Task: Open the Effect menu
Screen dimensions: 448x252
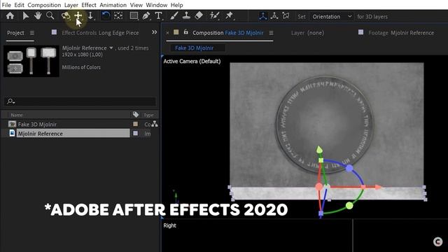Action: tap(89, 5)
